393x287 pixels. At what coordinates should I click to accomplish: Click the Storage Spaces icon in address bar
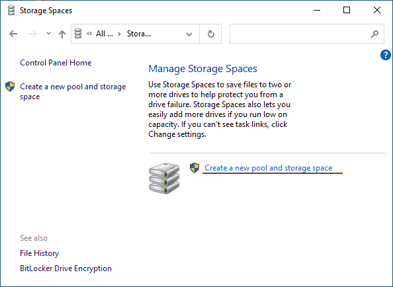78,34
